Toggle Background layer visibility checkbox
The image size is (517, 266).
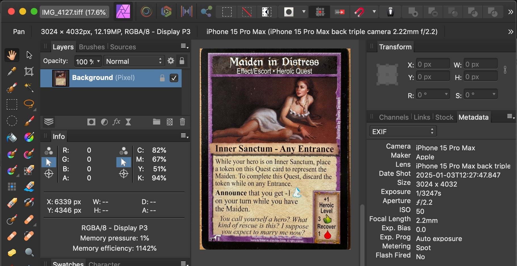click(x=174, y=78)
